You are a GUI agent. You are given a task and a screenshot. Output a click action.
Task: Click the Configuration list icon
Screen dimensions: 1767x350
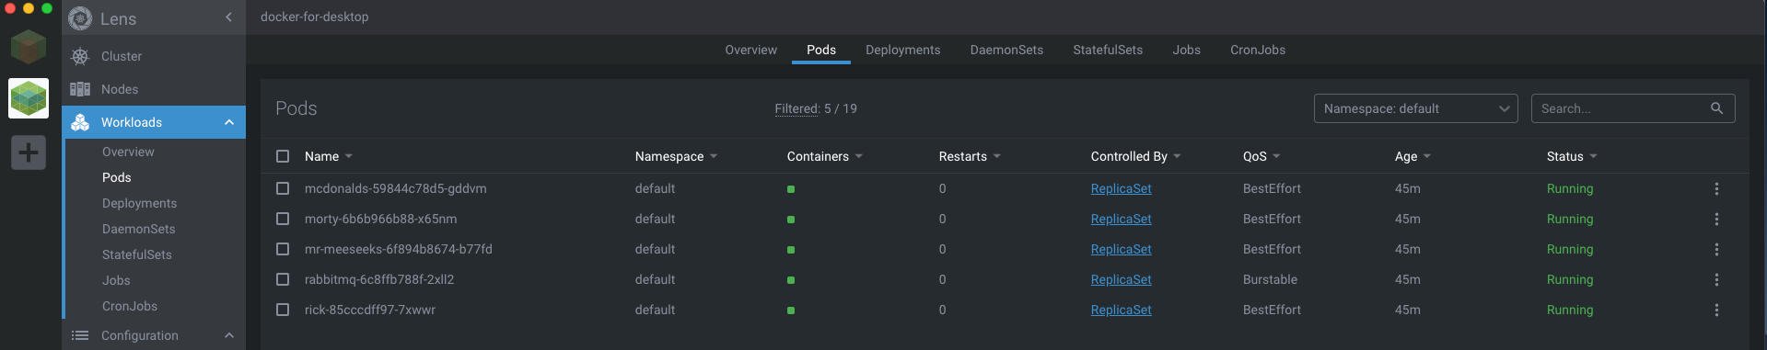click(80, 335)
